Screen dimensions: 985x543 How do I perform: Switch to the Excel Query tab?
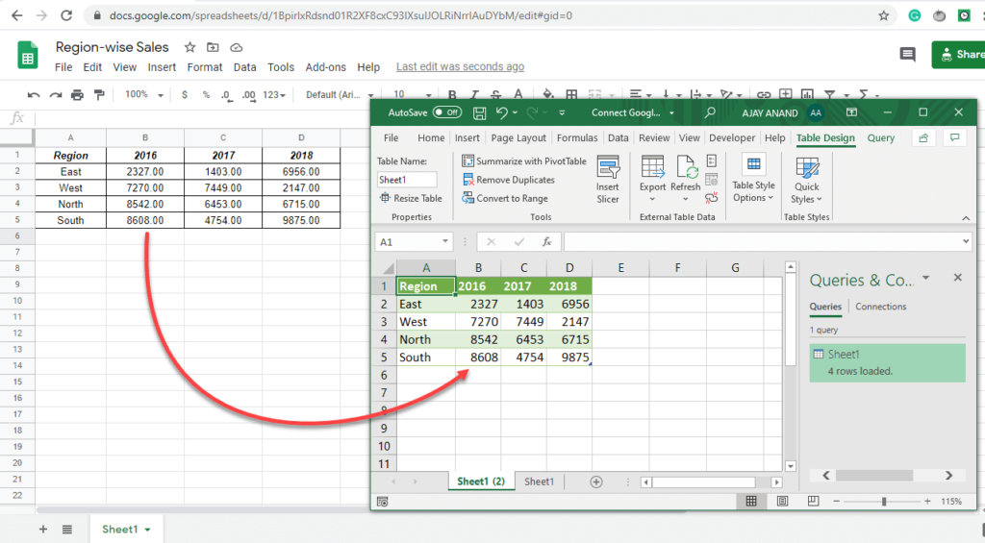click(881, 138)
